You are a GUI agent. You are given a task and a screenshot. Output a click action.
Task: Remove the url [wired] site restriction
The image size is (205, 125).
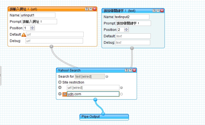tap(60, 87)
